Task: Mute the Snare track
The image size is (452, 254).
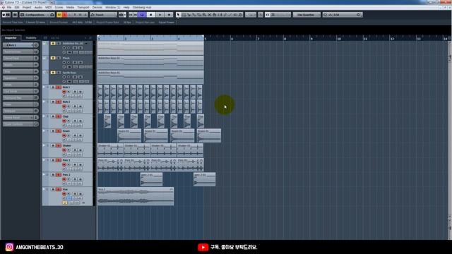Action: (x=53, y=131)
